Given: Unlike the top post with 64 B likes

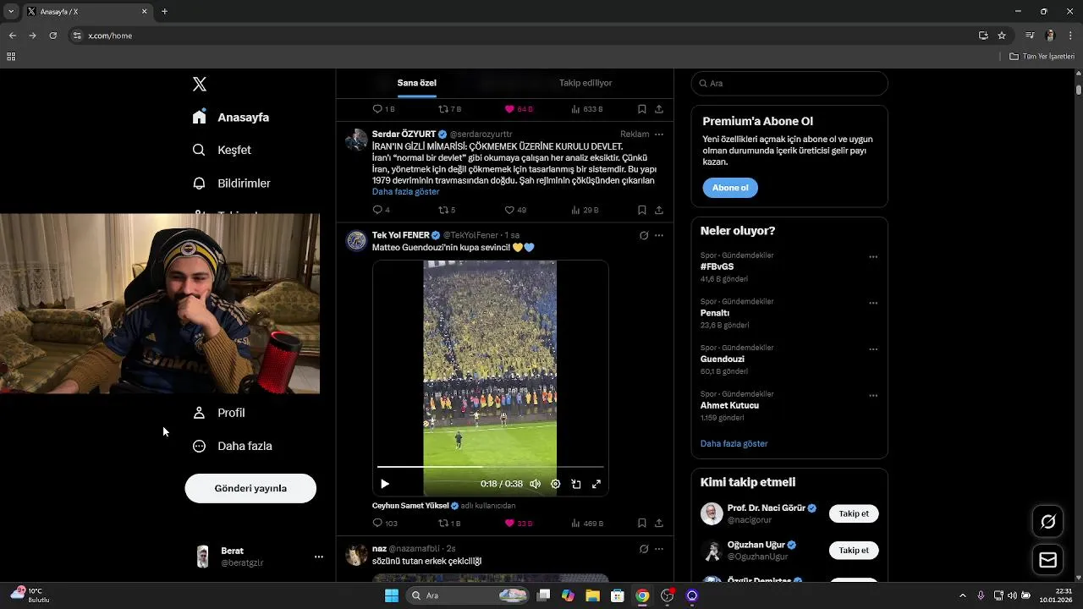Looking at the screenshot, I should [x=519, y=109].
